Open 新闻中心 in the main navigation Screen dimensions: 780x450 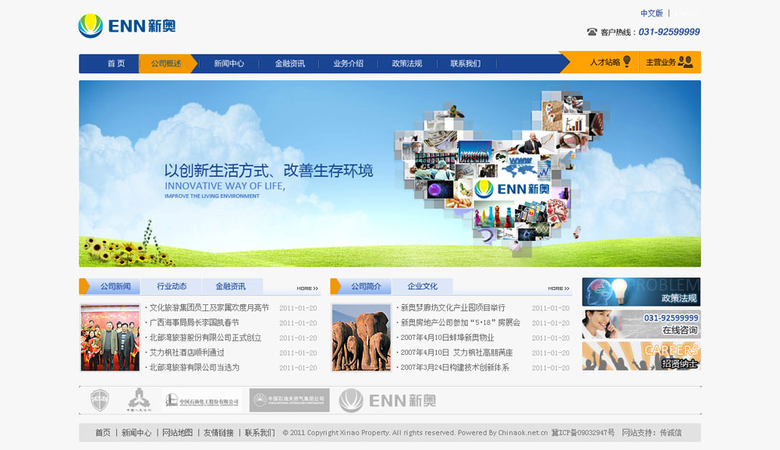(x=229, y=64)
